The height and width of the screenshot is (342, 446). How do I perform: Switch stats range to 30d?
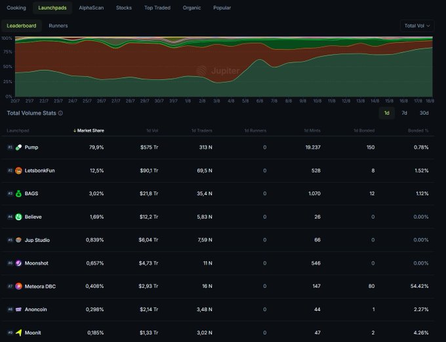tap(424, 113)
